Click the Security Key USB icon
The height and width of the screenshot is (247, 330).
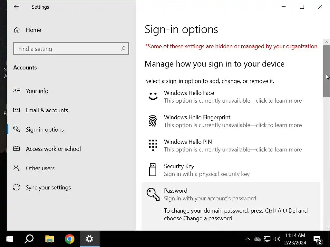(x=153, y=170)
